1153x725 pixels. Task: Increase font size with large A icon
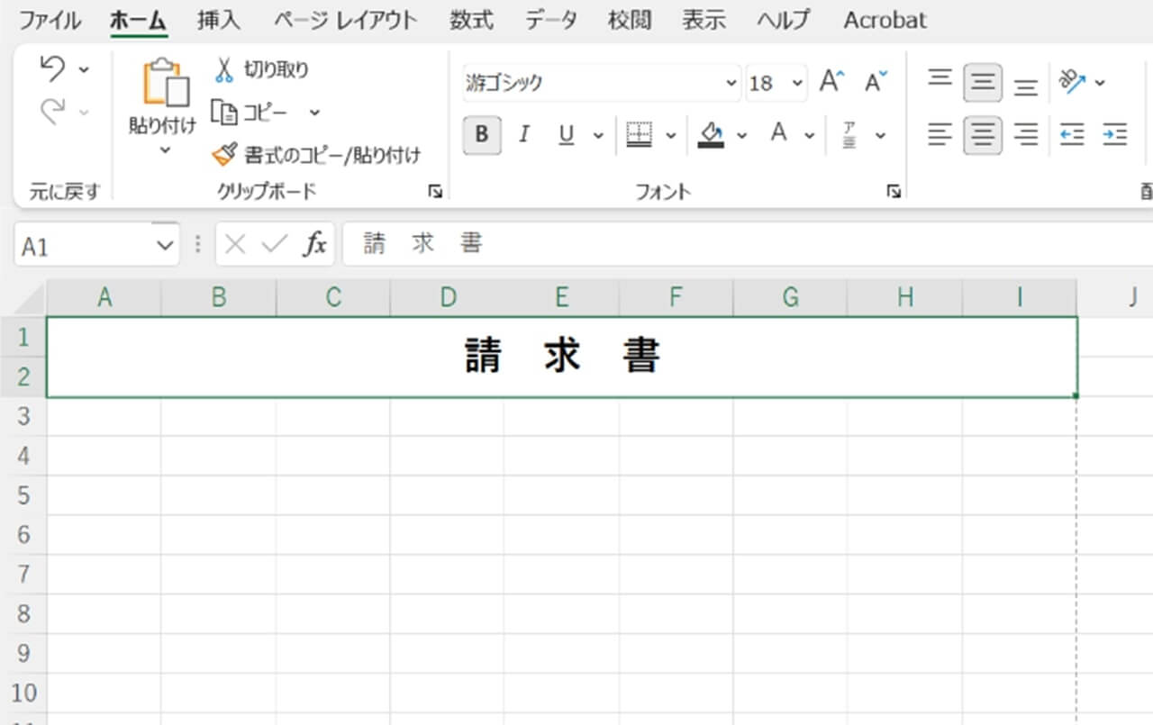[831, 82]
